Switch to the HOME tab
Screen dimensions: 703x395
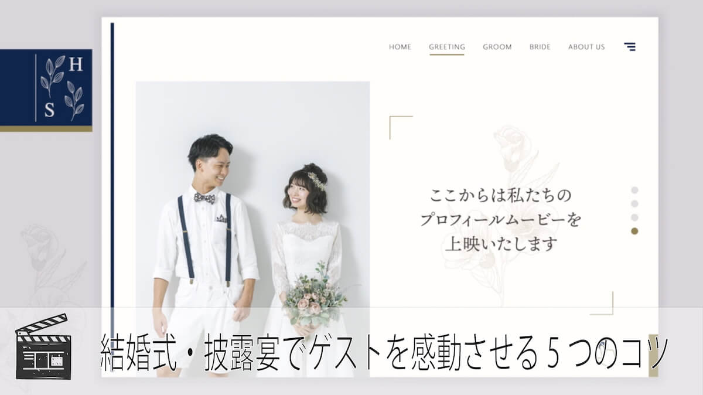pos(401,47)
